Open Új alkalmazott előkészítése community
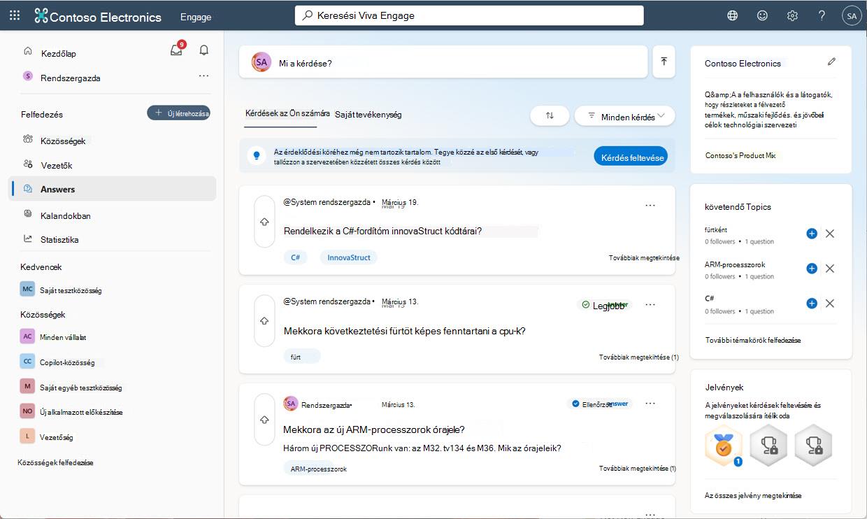Viewport: 867px width, 519px height. pos(71,412)
